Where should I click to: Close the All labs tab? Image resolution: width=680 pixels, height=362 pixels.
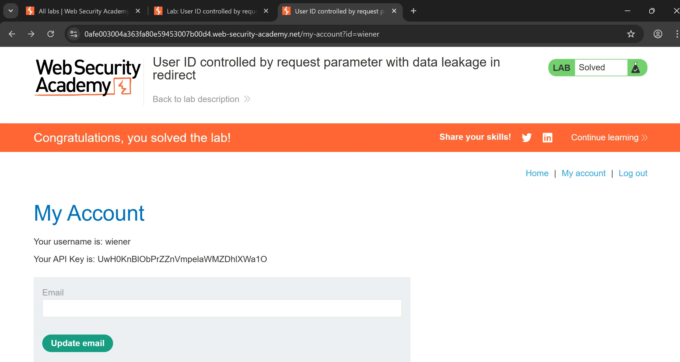(x=138, y=11)
